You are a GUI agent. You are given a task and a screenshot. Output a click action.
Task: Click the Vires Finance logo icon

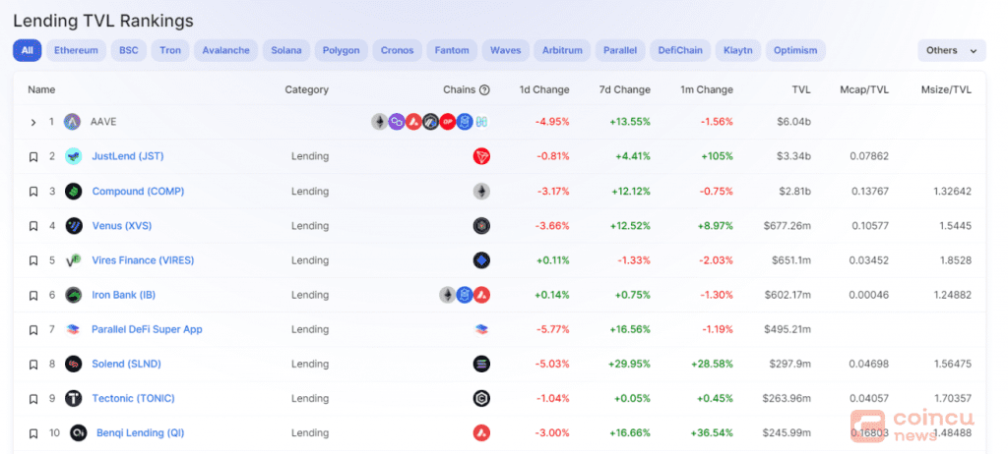coord(73,260)
